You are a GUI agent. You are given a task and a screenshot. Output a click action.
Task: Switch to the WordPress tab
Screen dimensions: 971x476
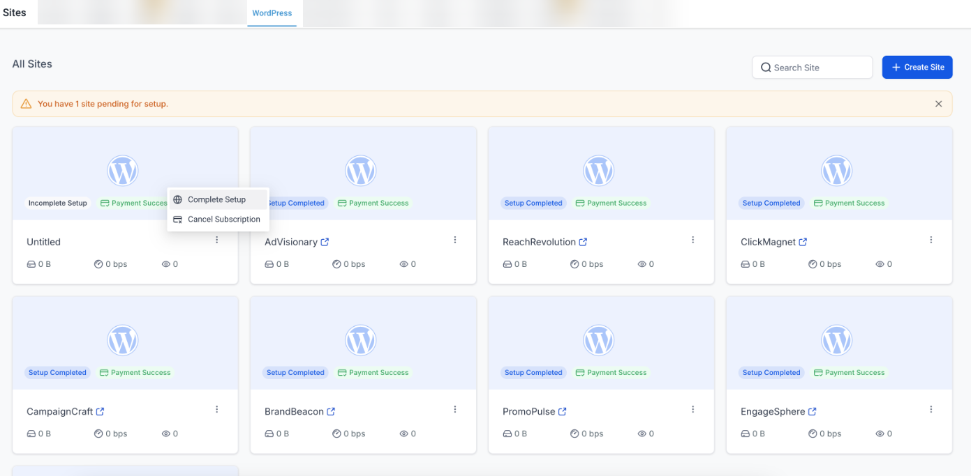pos(272,13)
